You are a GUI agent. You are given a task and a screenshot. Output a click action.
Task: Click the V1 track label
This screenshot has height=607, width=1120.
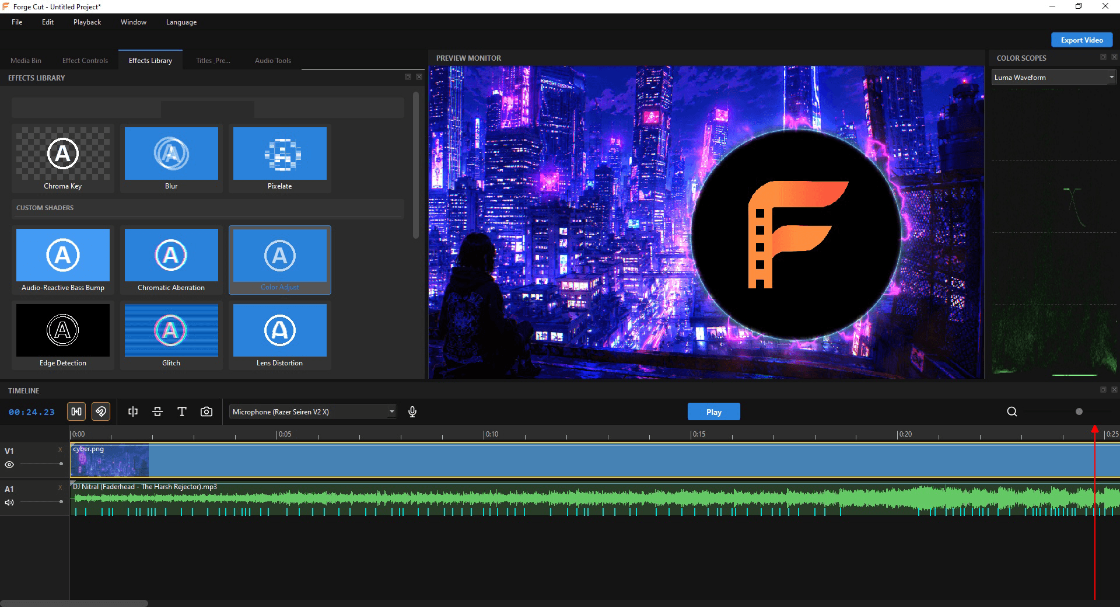(x=9, y=451)
